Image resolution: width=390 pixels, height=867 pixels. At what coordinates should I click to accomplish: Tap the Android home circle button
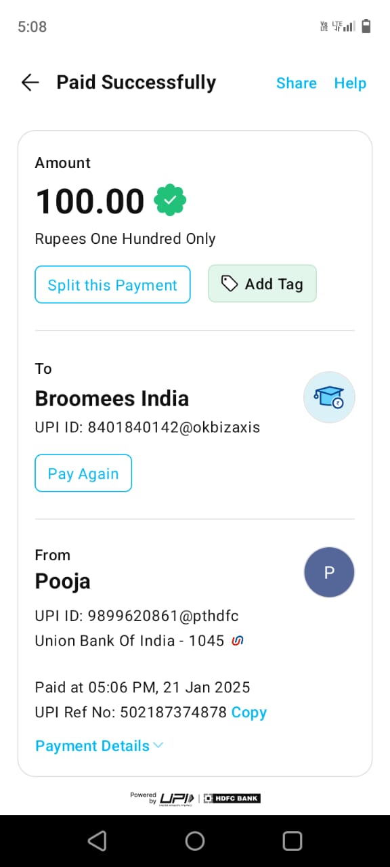(195, 841)
